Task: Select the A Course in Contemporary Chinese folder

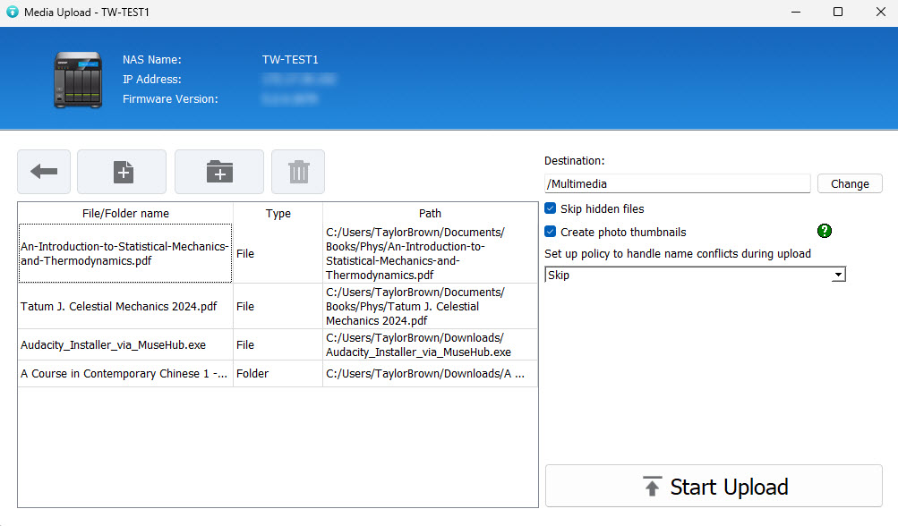Action: click(x=124, y=374)
